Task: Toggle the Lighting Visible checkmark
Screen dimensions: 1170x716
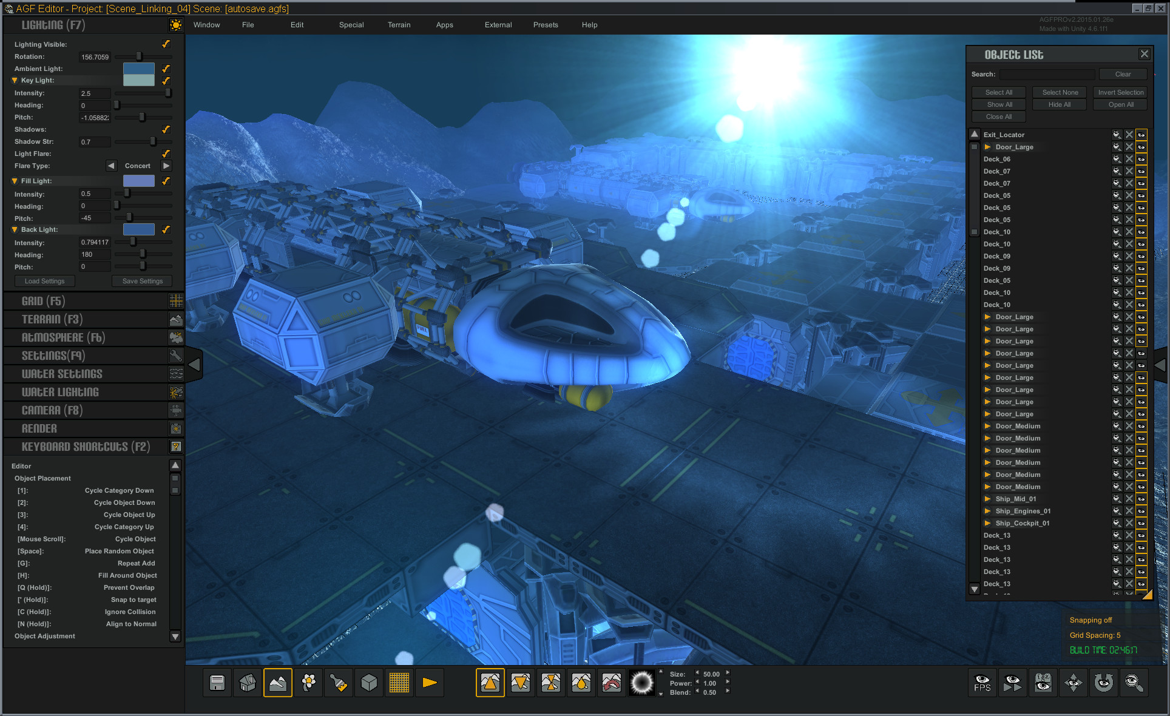Action: 166,44
